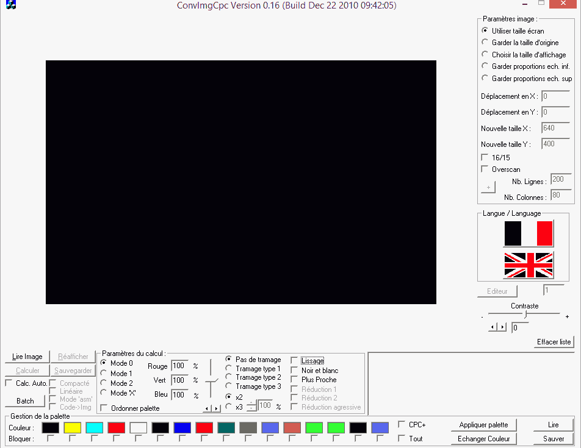
Task: Click the left arrow below the RGB slider
Action: point(208,408)
